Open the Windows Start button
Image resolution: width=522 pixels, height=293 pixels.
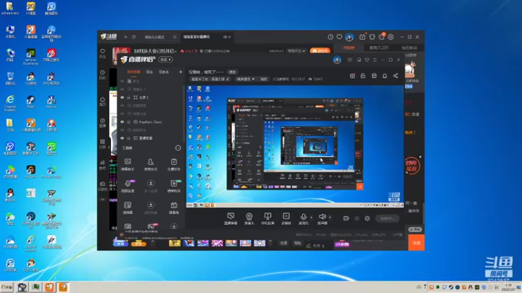coord(7,287)
